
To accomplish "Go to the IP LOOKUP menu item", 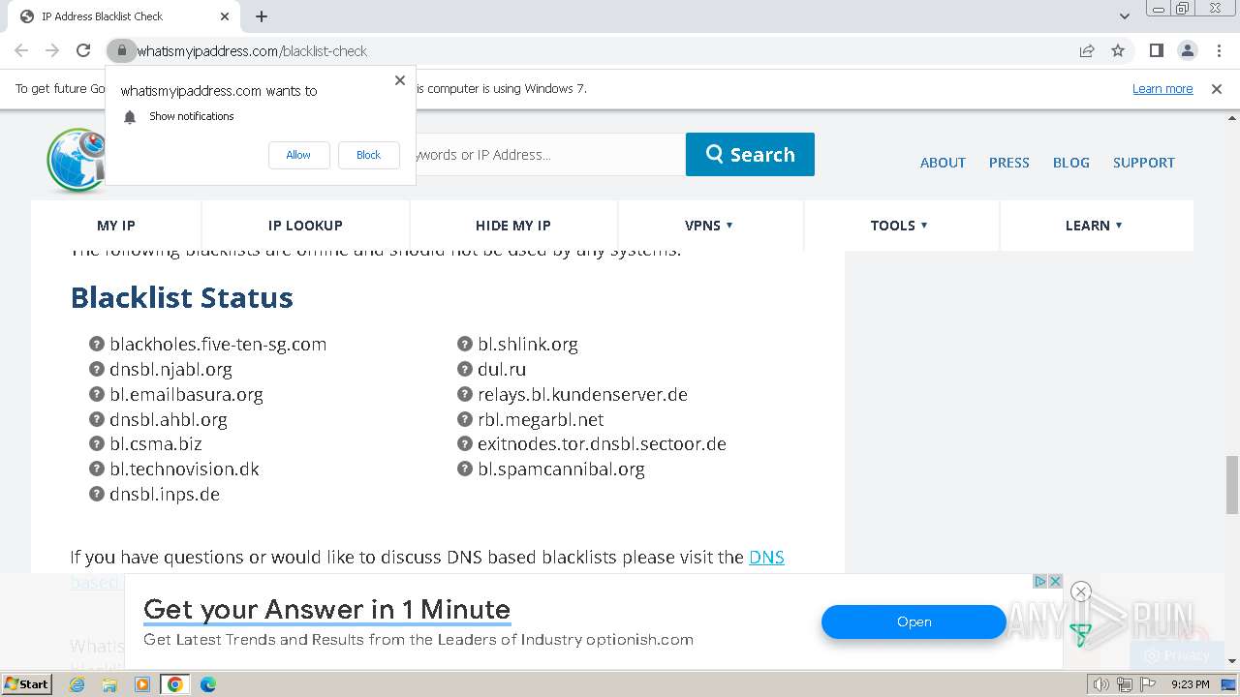I will tap(305, 226).
